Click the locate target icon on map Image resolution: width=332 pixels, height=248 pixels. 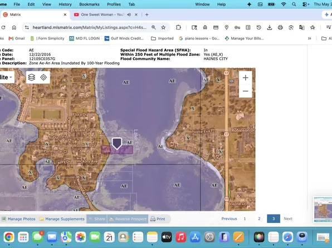click(x=43, y=77)
